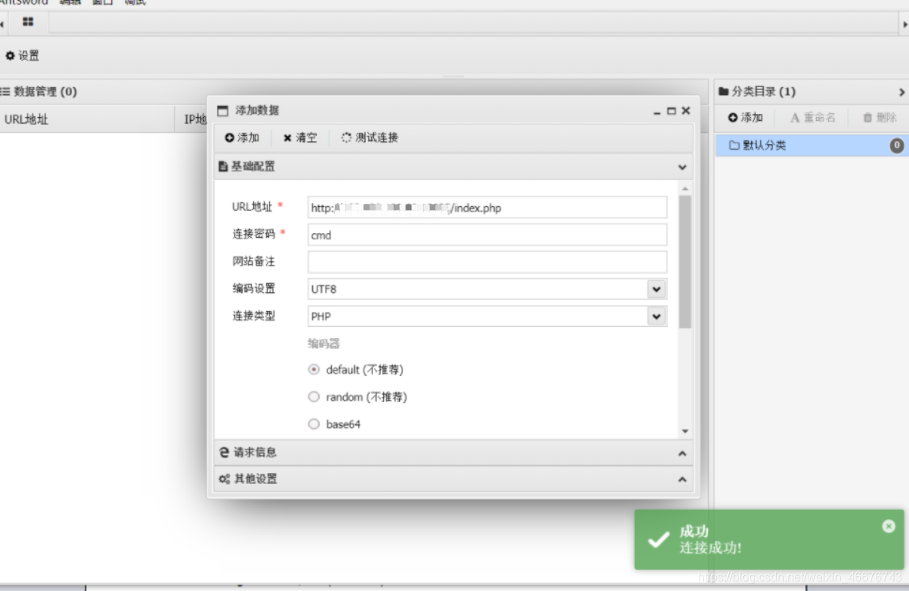Click 添加 in the category panel
The height and width of the screenshot is (591, 909).
pyautogui.click(x=745, y=118)
